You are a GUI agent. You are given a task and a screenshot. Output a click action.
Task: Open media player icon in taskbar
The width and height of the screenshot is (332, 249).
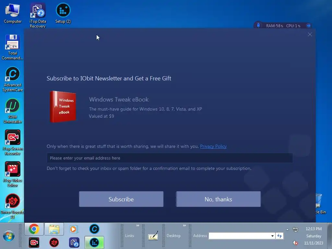74,229
